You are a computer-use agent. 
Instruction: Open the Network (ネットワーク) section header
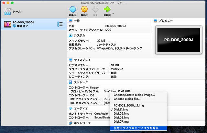(82, 123)
